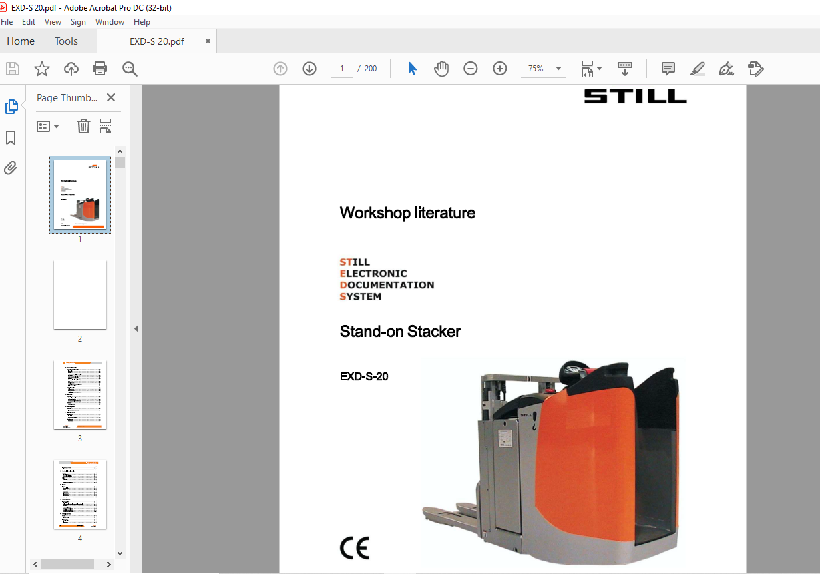Image resolution: width=820 pixels, height=574 pixels.
Task: Open the Window menu
Action: pos(110,22)
